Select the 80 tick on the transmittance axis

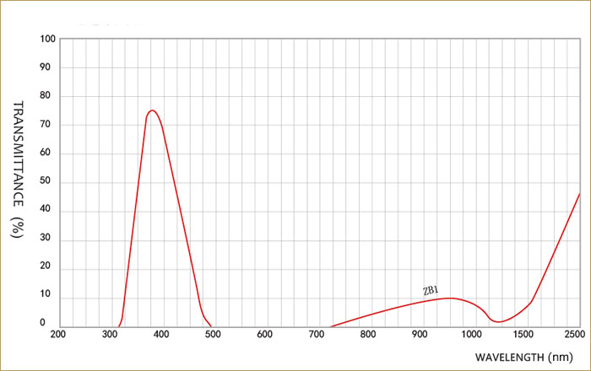coord(50,97)
